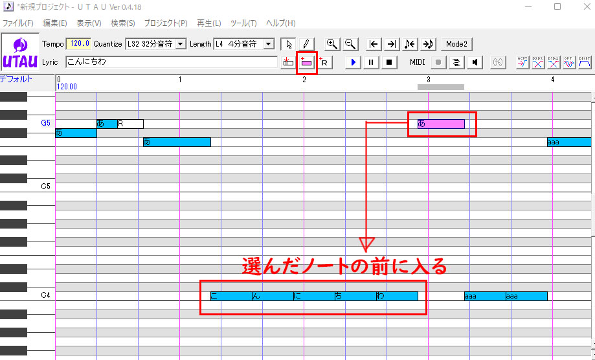Click the RESET envelope icon
The height and width of the screenshot is (360, 595).
pyautogui.click(x=585, y=62)
